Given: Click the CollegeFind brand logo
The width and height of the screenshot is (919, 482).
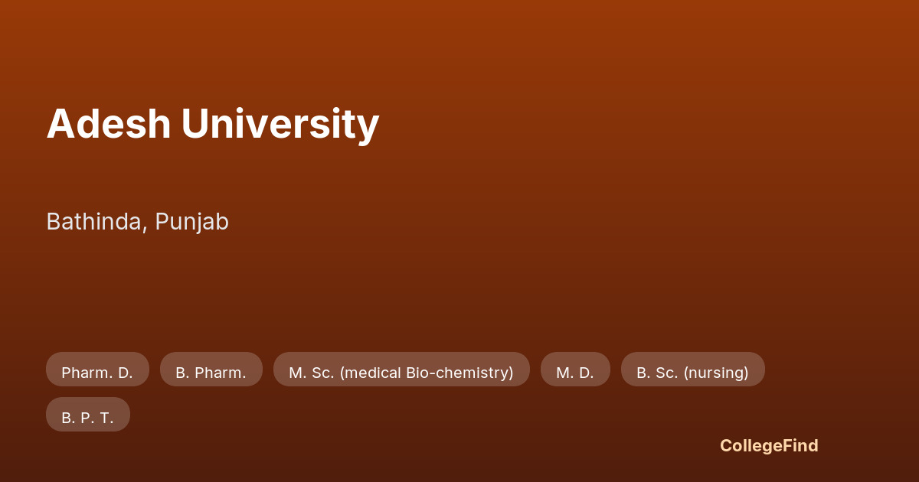Looking at the screenshot, I should 769,445.
